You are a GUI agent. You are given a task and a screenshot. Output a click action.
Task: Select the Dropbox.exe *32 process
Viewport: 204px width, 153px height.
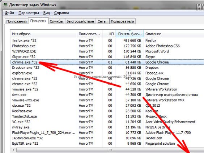[107, 68]
